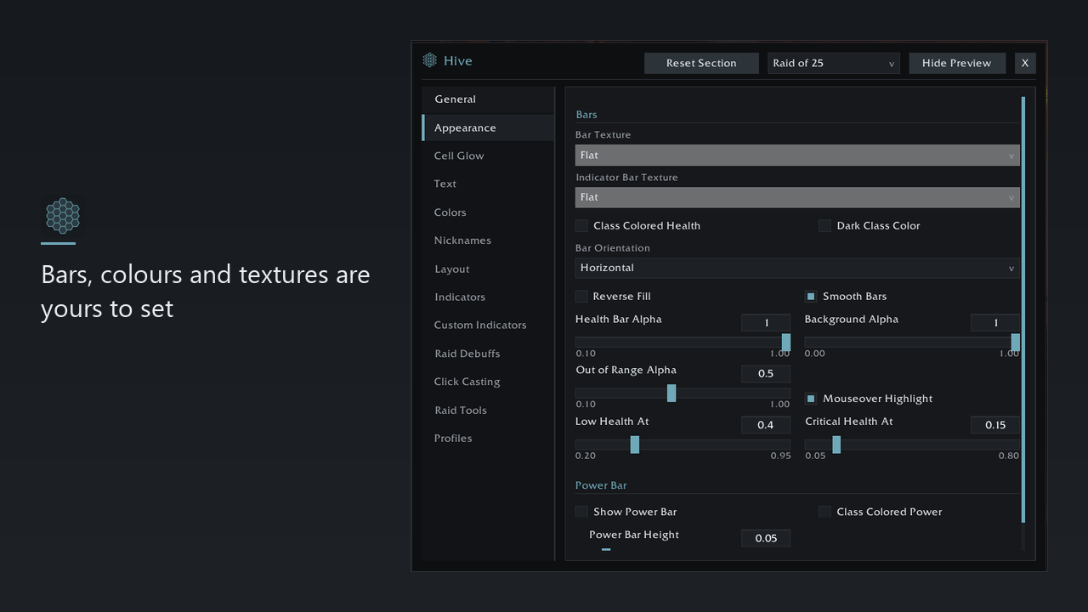This screenshot has width=1088, height=612.
Task: Go to the Text section
Action: (488, 184)
